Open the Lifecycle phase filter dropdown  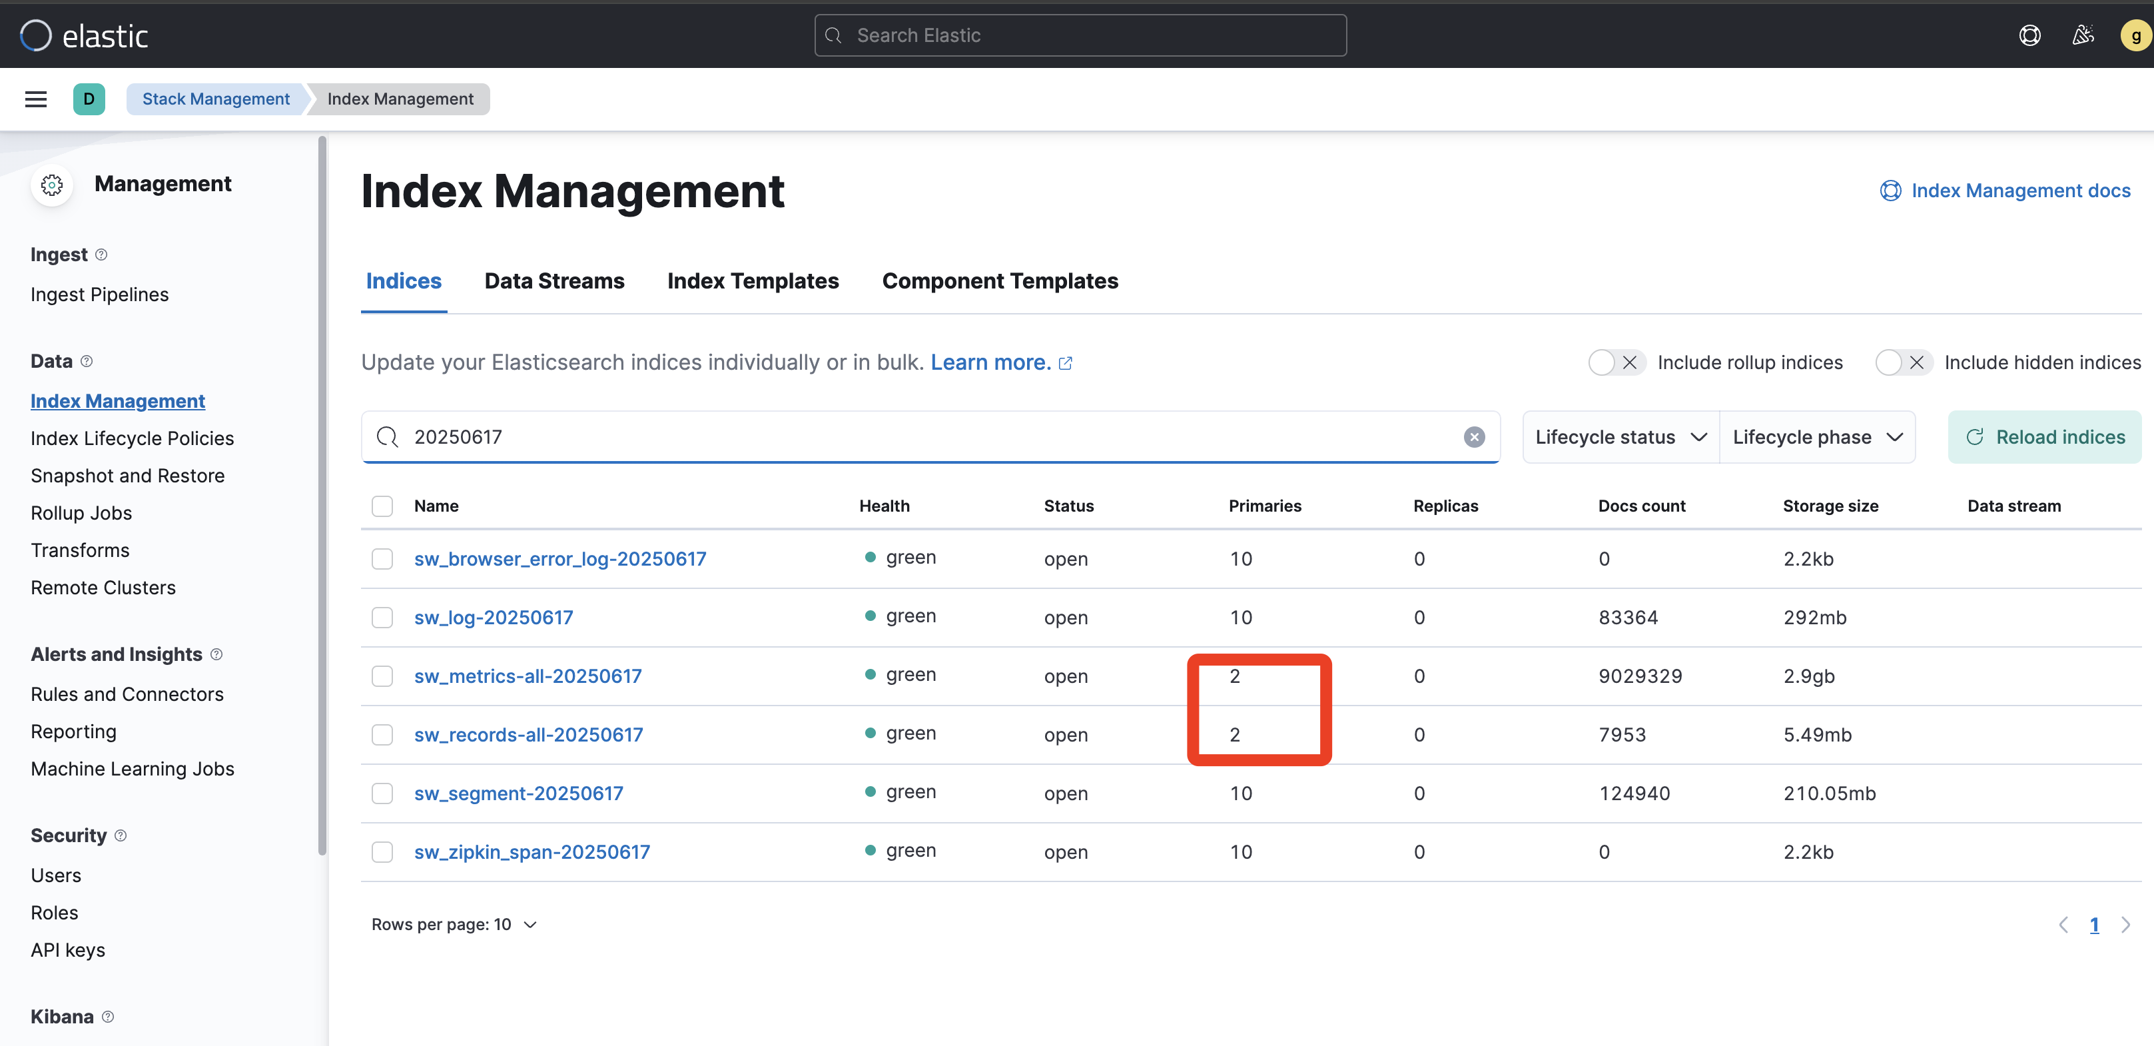point(1817,436)
